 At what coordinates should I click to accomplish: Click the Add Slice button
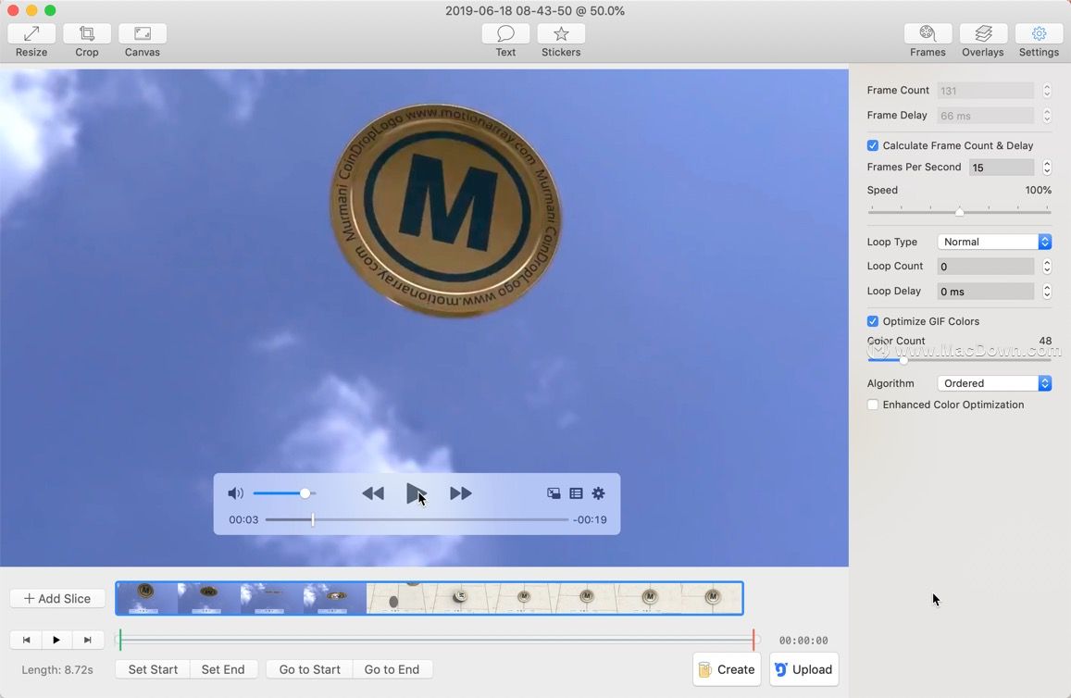tap(57, 598)
